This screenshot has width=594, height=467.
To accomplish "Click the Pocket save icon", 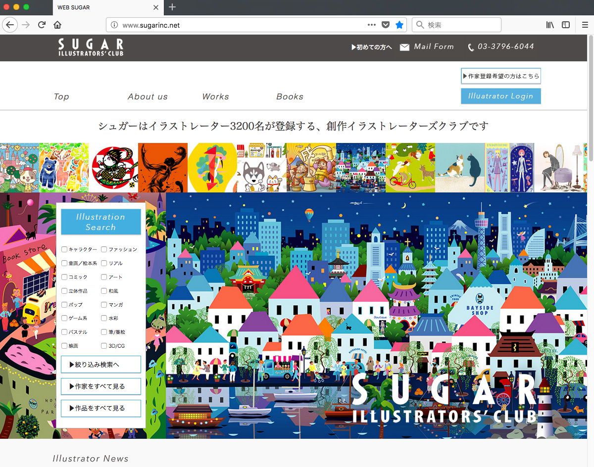I will point(386,25).
